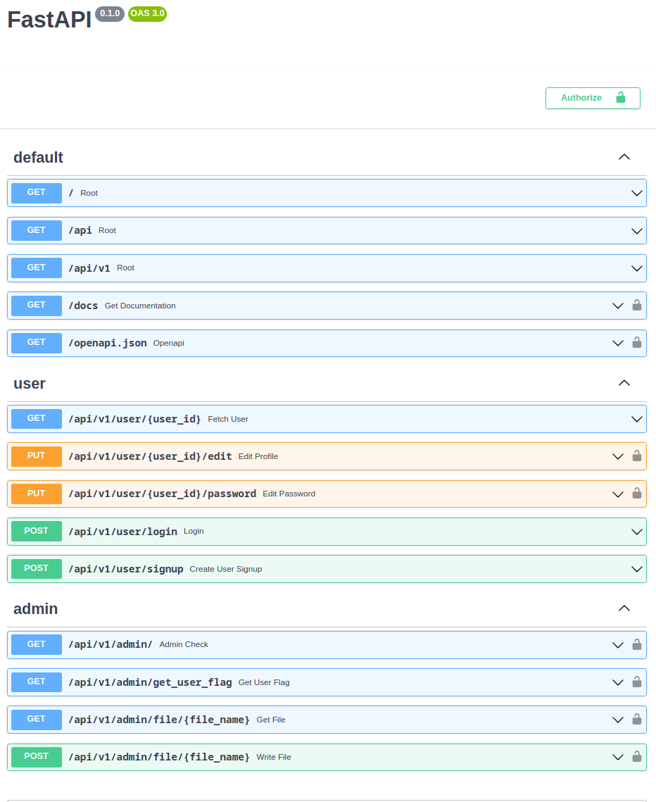The image size is (656, 802).
Task: Click the PUT badge for Edit Profile
Action: click(37, 456)
